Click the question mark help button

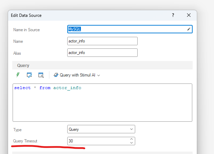(173, 15)
